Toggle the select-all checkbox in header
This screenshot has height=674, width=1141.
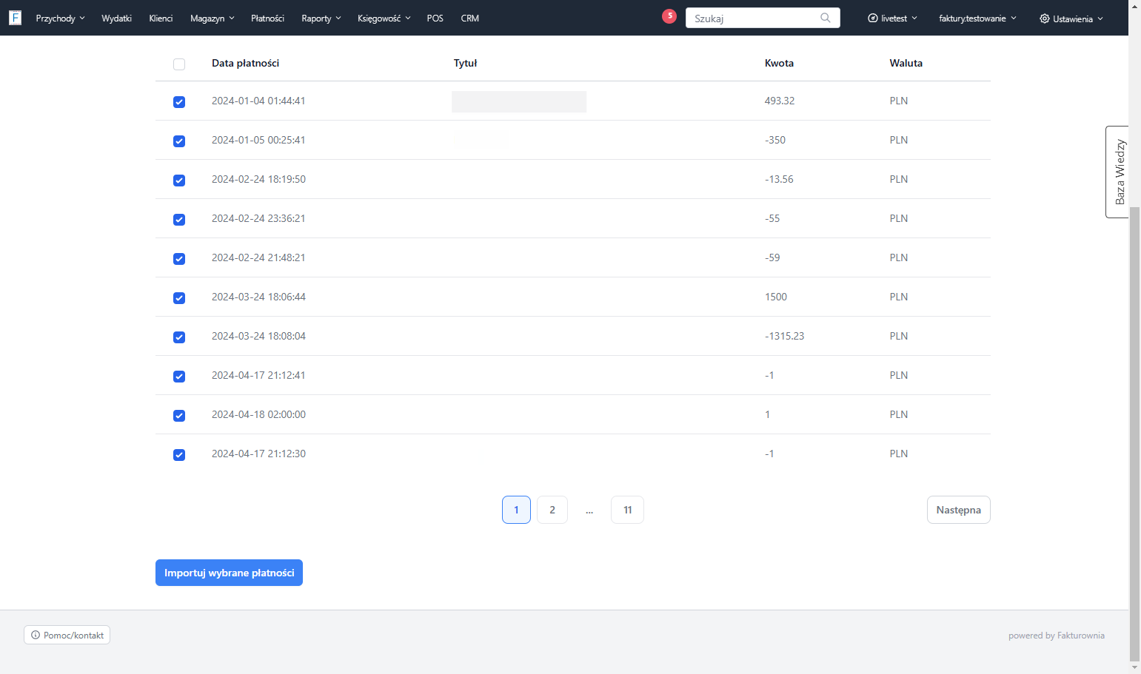point(179,64)
